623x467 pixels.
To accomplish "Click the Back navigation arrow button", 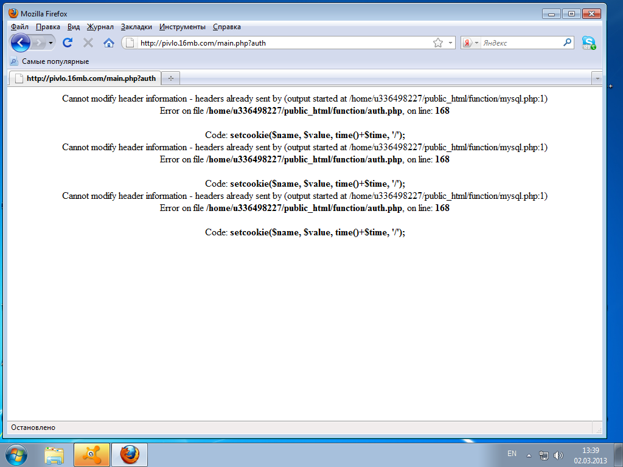I will [21, 43].
